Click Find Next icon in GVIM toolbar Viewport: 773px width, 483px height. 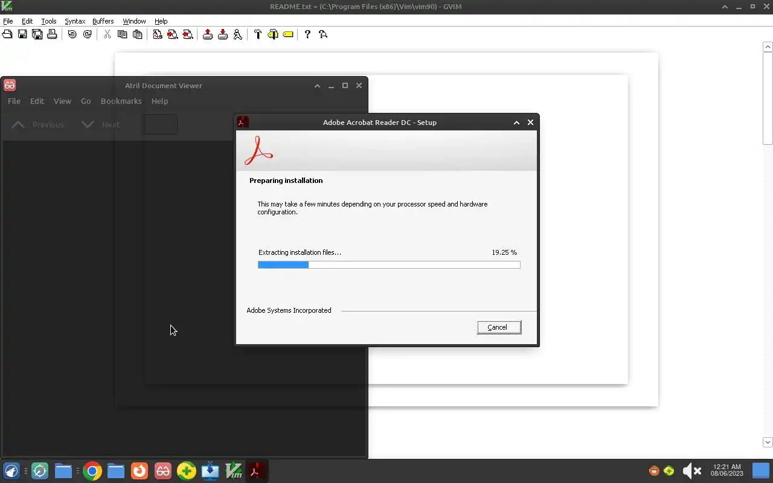173,34
